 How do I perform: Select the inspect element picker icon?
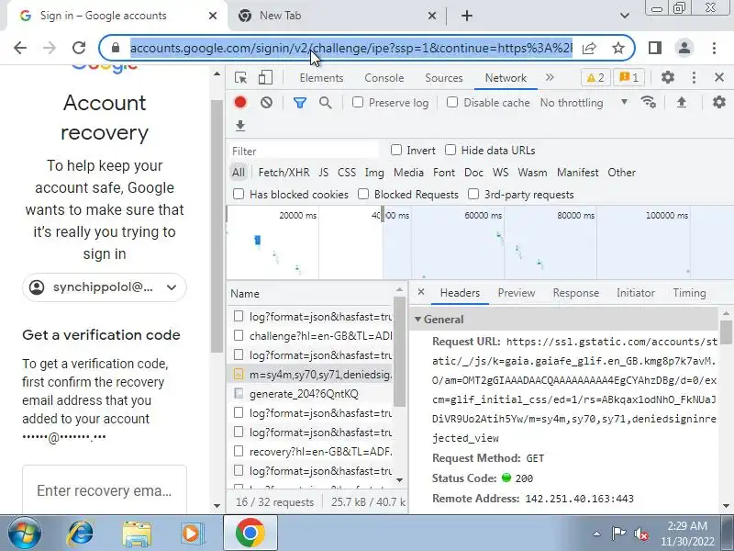pyautogui.click(x=241, y=78)
